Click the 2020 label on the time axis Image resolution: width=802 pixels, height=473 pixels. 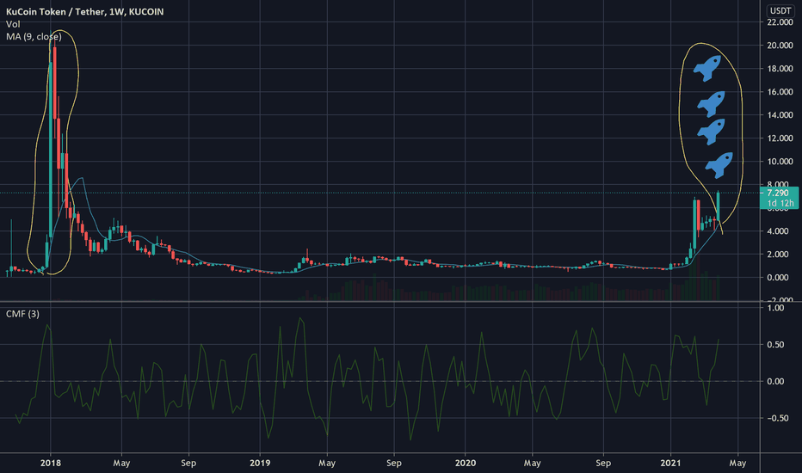pyautogui.click(x=465, y=463)
